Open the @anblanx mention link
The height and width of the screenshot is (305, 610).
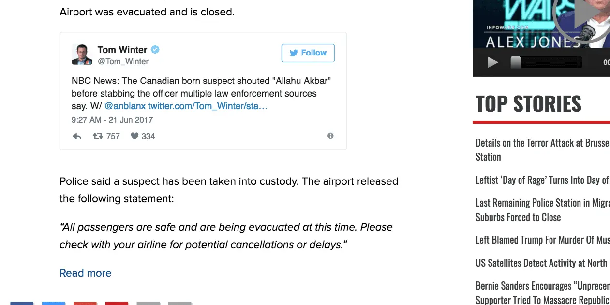pyautogui.click(x=125, y=106)
